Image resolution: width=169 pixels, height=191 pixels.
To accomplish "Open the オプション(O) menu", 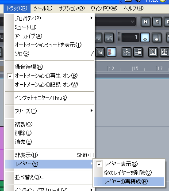I will point(72,8).
